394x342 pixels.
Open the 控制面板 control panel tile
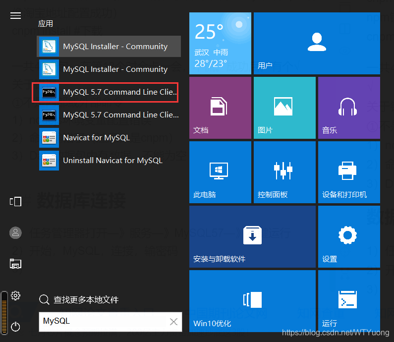(x=284, y=172)
